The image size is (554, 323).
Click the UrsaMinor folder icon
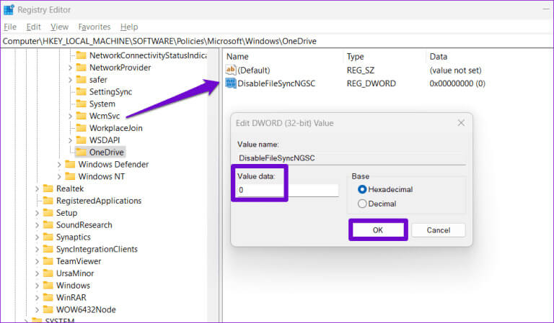[48, 273]
